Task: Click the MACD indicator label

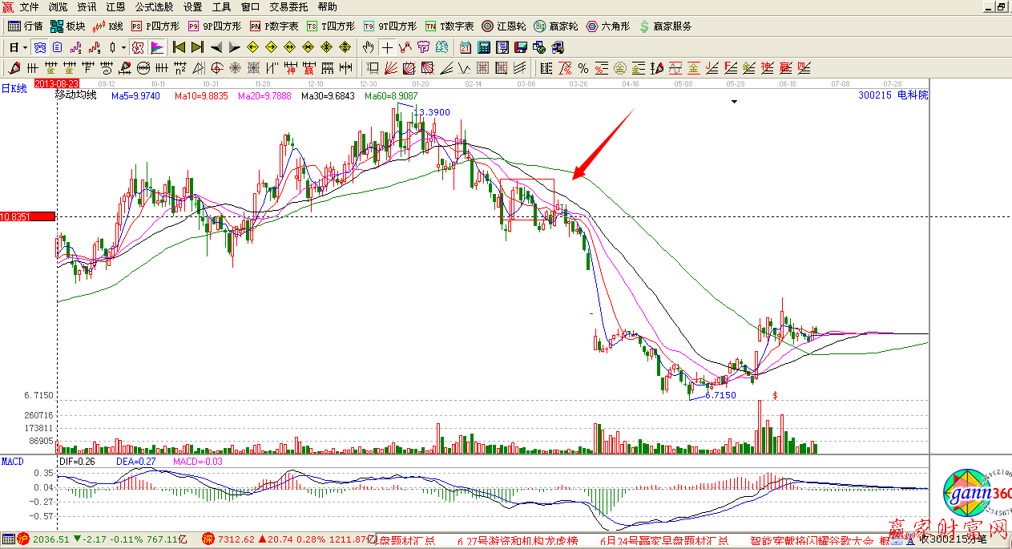Action: (12, 462)
